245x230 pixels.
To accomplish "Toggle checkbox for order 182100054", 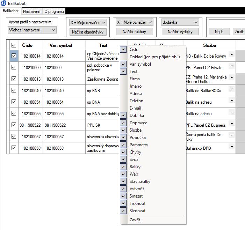I will tap(14, 102).
